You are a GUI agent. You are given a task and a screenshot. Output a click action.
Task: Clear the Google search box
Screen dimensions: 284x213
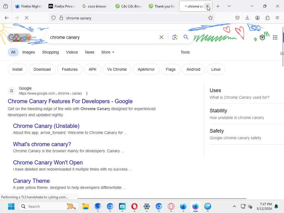click(x=161, y=37)
